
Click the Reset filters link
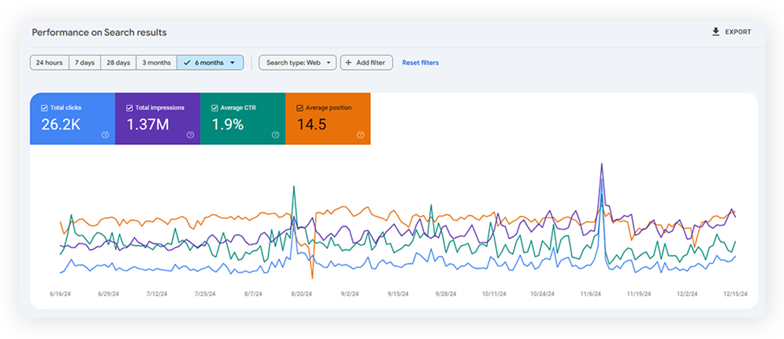[420, 63]
